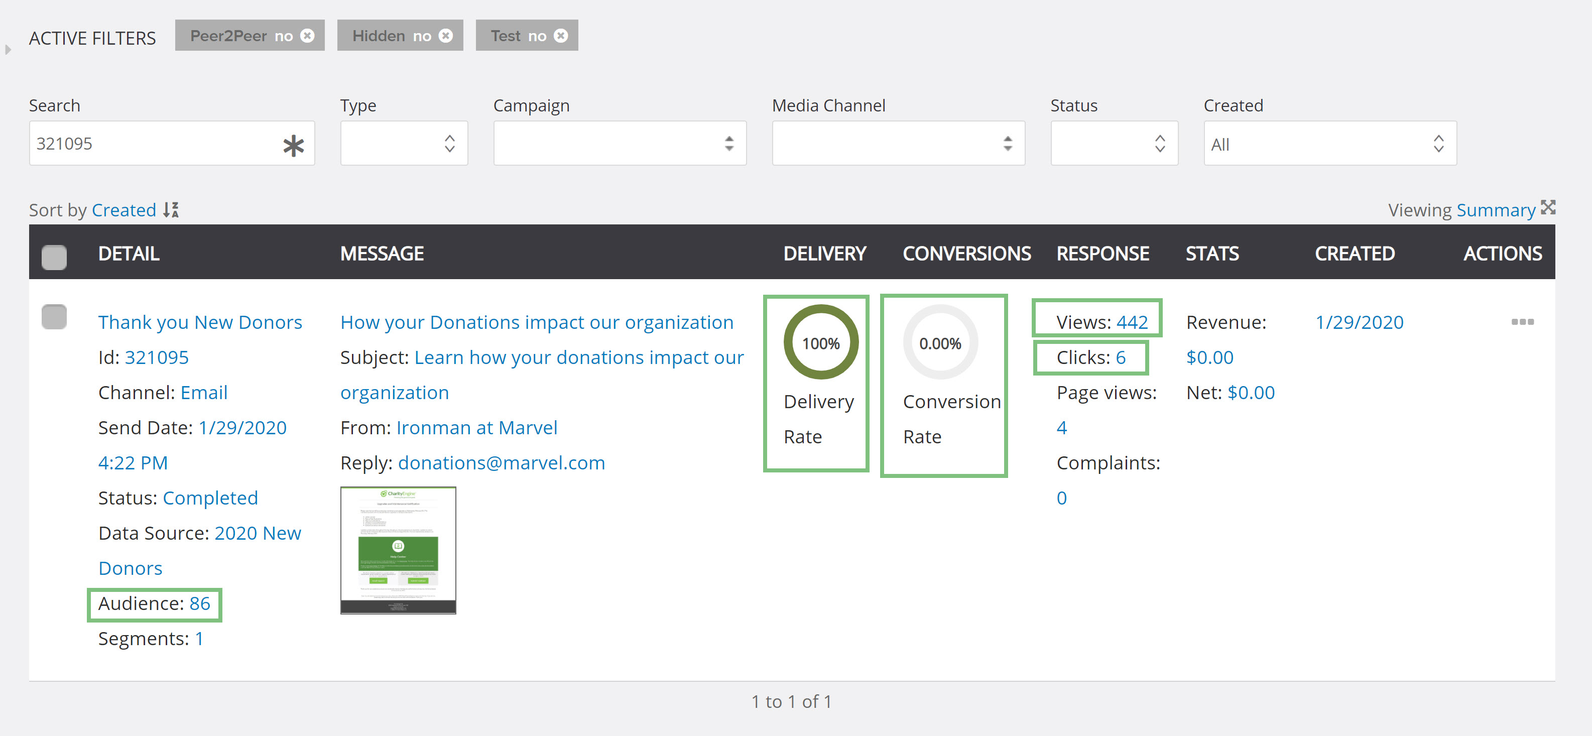The width and height of the screenshot is (1592, 736).
Task: Click the Page views 4 value
Action: coord(1062,428)
